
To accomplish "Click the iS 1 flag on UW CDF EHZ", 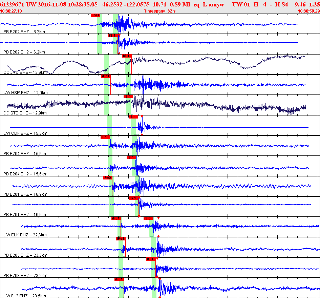I will click(133, 117).
